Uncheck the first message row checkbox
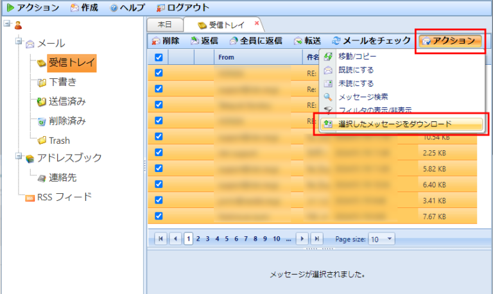 click(159, 73)
